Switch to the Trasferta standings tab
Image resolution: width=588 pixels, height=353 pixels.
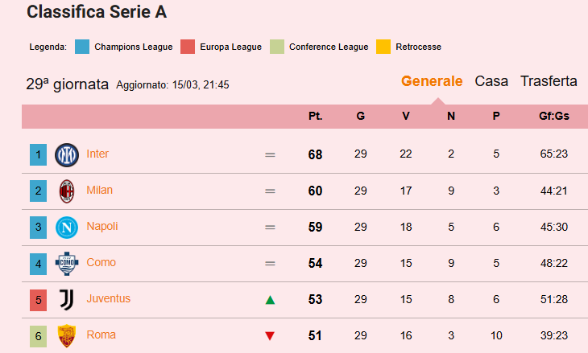[549, 81]
